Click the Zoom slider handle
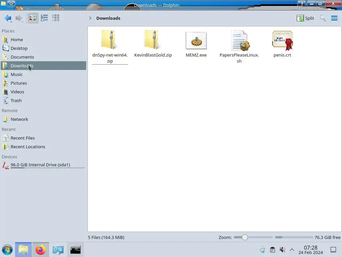Image resolution: width=342 pixels, height=257 pixels. click(x=245, y=237)
